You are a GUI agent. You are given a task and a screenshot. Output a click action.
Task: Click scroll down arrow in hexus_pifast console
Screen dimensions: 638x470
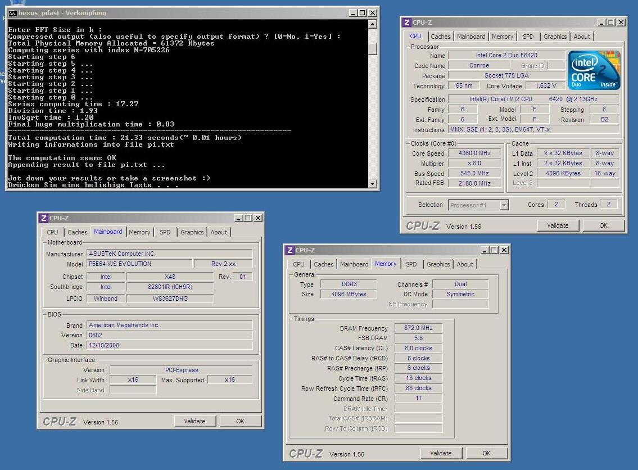click(x=372, y=184)
